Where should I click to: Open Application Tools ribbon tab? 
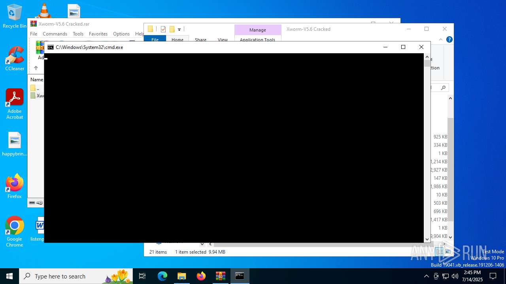coord(258,39)
